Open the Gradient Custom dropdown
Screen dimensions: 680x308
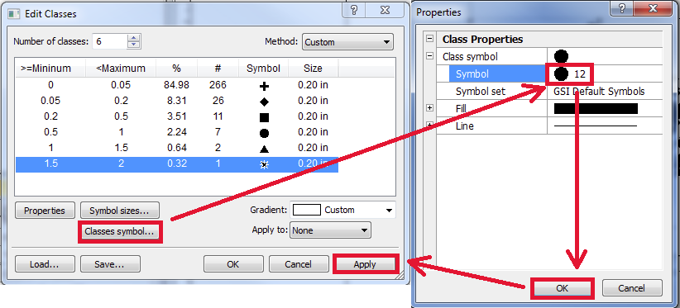pos(342,210)
